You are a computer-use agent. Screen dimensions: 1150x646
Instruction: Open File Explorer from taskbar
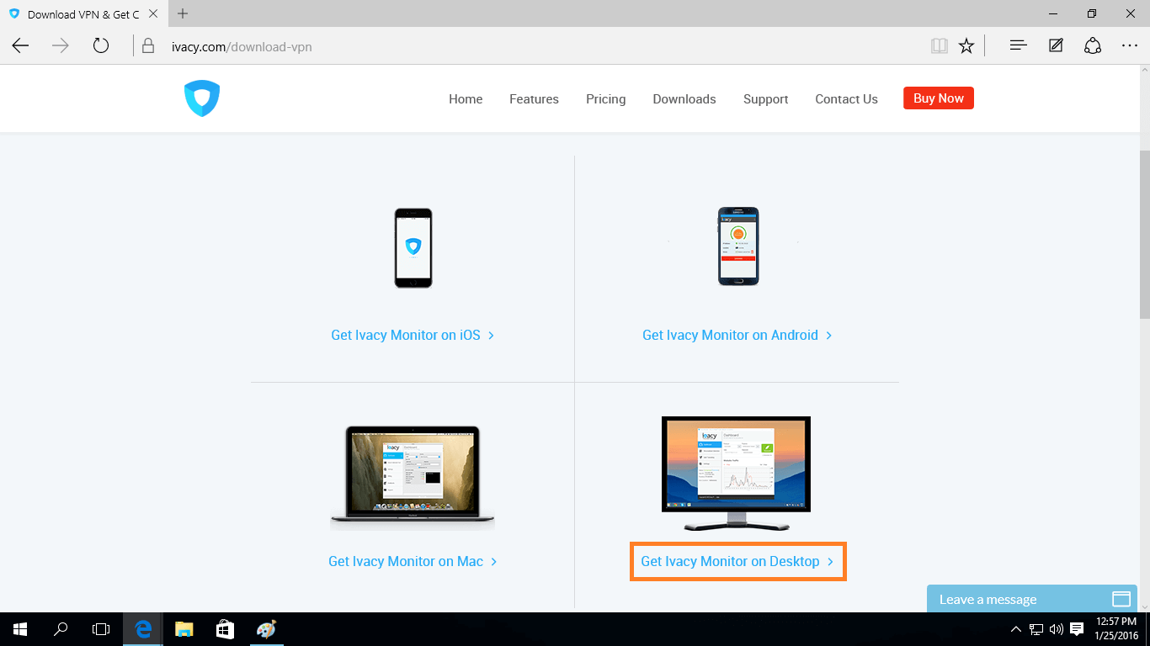(184, 629)
